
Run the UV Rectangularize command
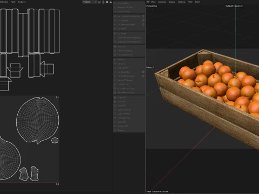point(127,76)
